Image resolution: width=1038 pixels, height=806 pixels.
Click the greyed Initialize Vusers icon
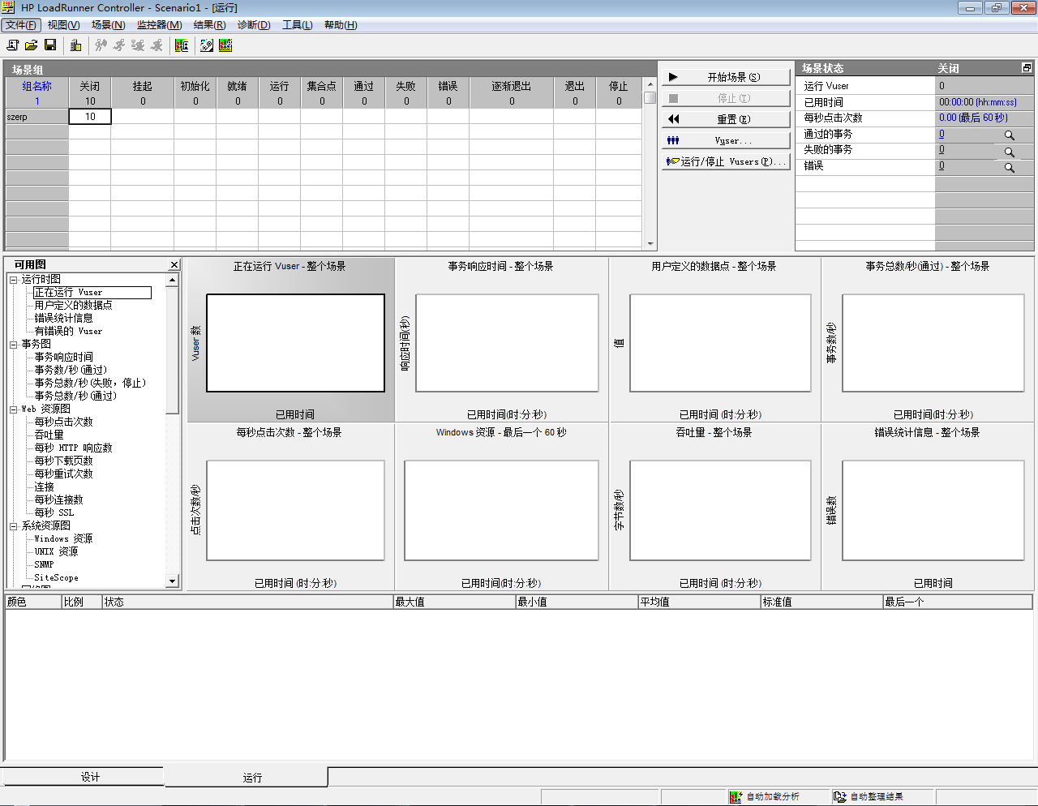pyautogui.click(x=101, y=45)
